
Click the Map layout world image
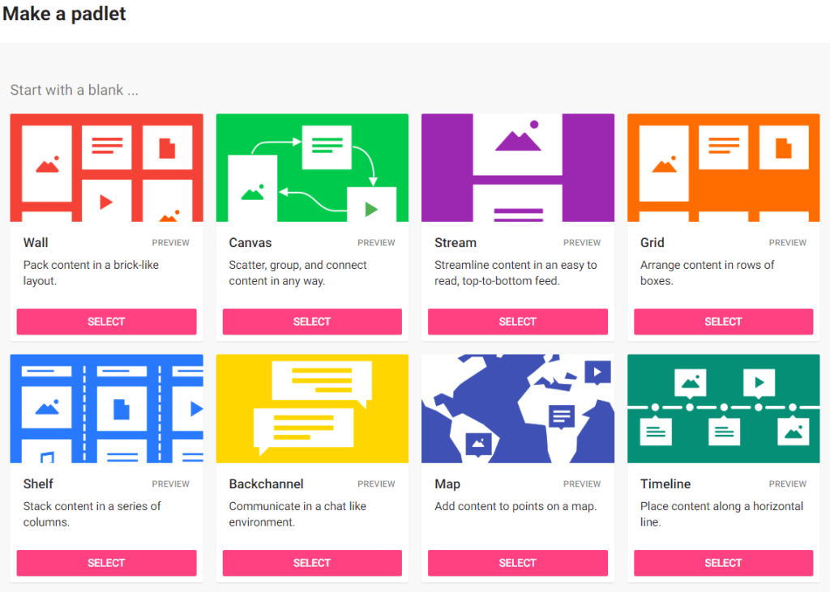pos(518,409)
